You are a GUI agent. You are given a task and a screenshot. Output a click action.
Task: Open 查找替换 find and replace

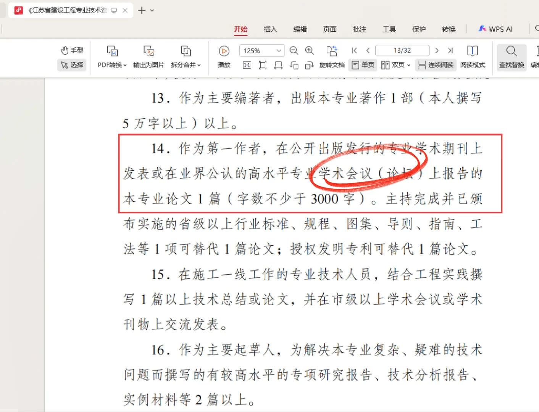click(512, 57)
